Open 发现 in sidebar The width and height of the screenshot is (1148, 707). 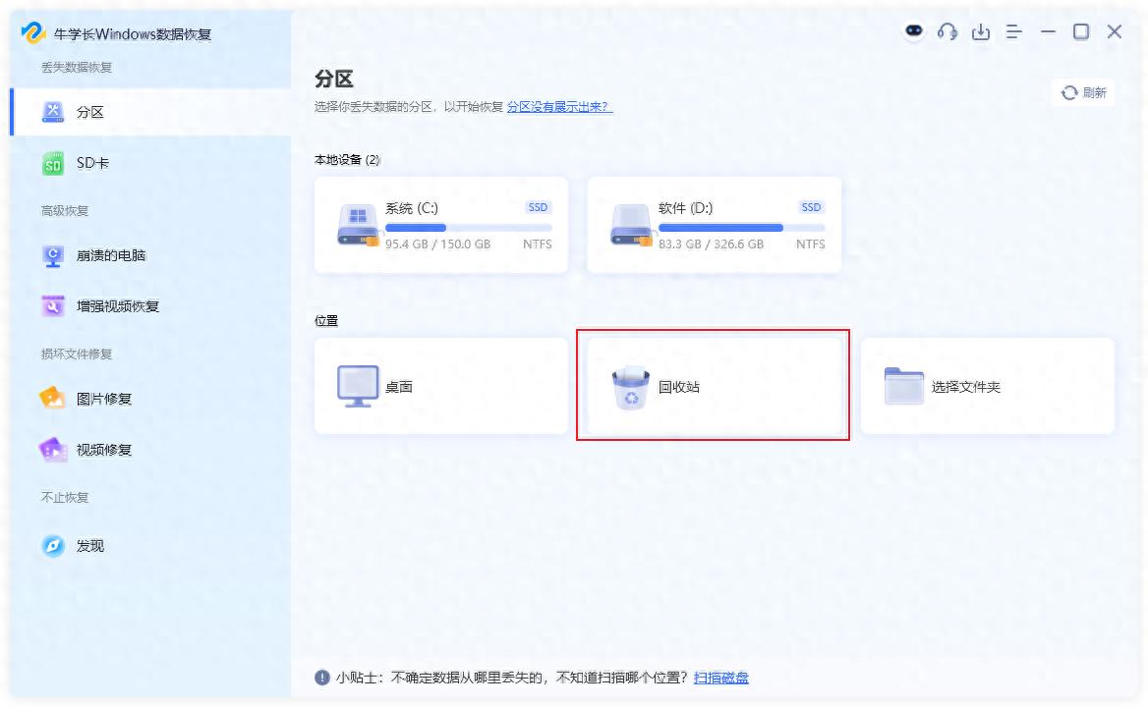tap(150, 545)
